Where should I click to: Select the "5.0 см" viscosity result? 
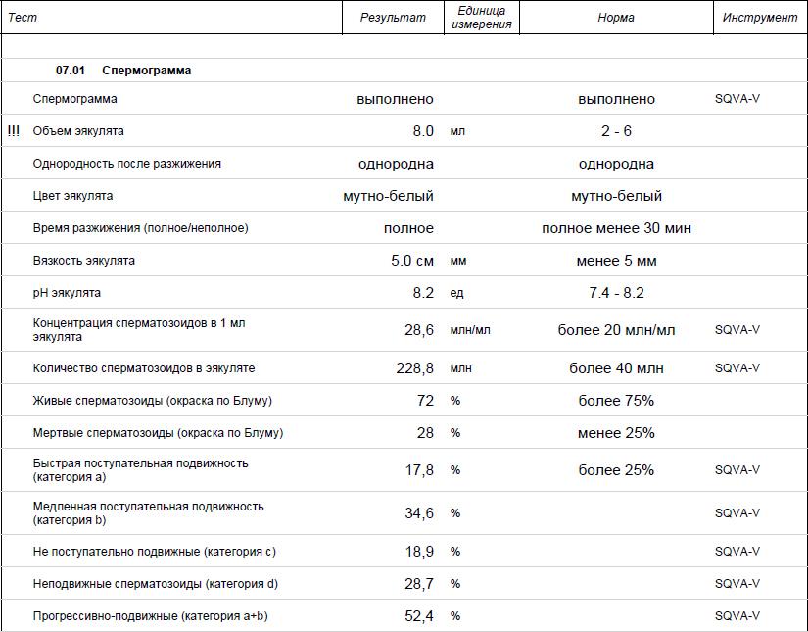tap(411, 261)
